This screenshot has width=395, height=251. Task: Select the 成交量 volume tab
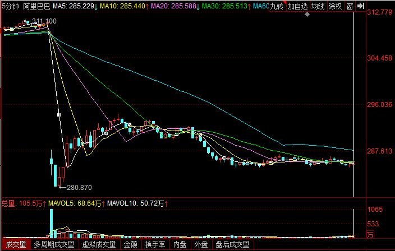click(x=16, y=244)
